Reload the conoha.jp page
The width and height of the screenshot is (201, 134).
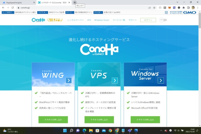[x=13, y=8]
